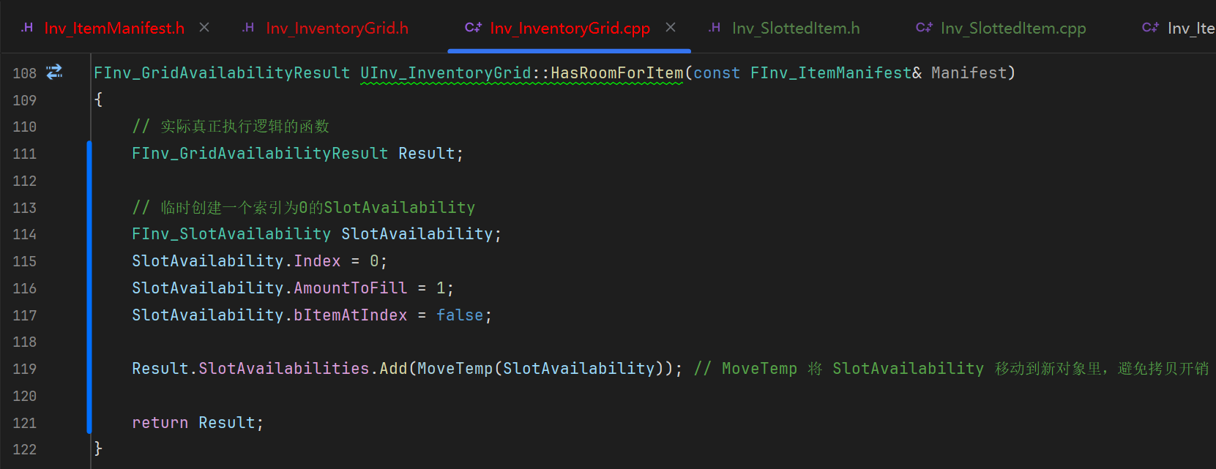Click the switch header/source gutter icon on line 108

(x=54, y=72)
